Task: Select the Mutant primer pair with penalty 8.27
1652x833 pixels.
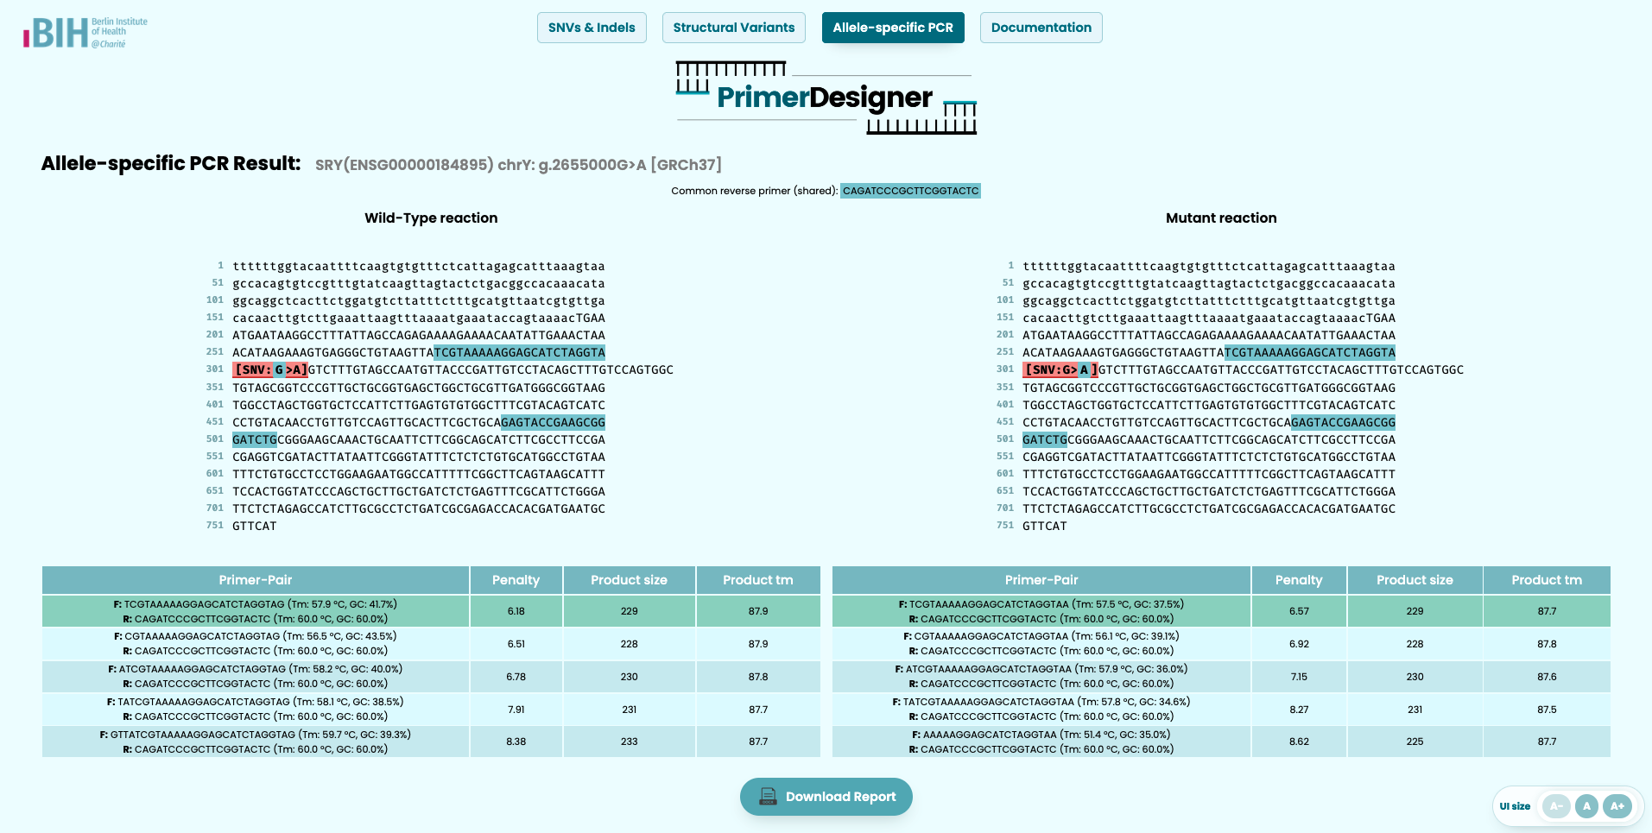Action: pyautogui.click(x=1221, y=710)
